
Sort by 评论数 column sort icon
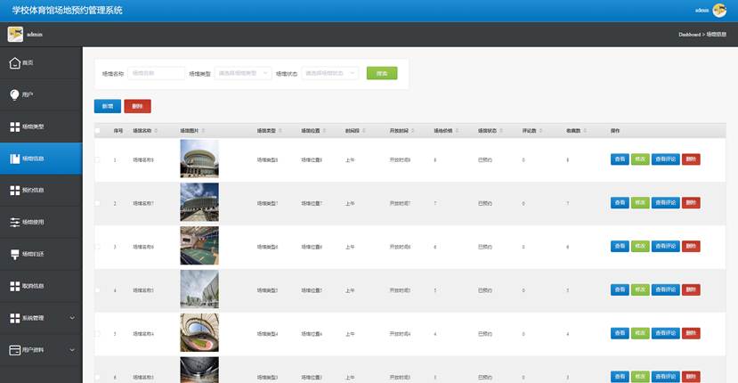point(540,131)
